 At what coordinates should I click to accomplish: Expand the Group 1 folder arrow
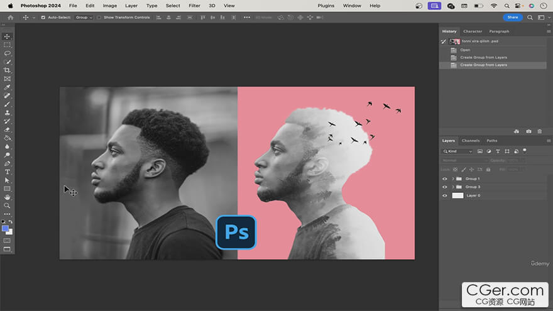click(452, 178)
